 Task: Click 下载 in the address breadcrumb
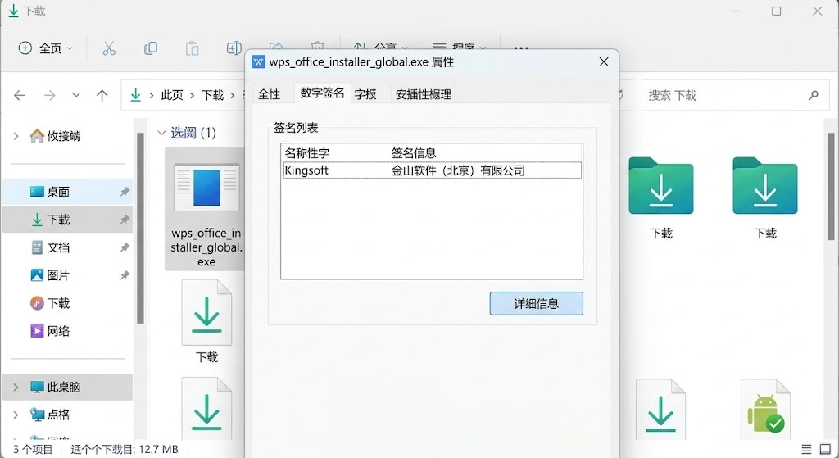(x=212, y=95)
